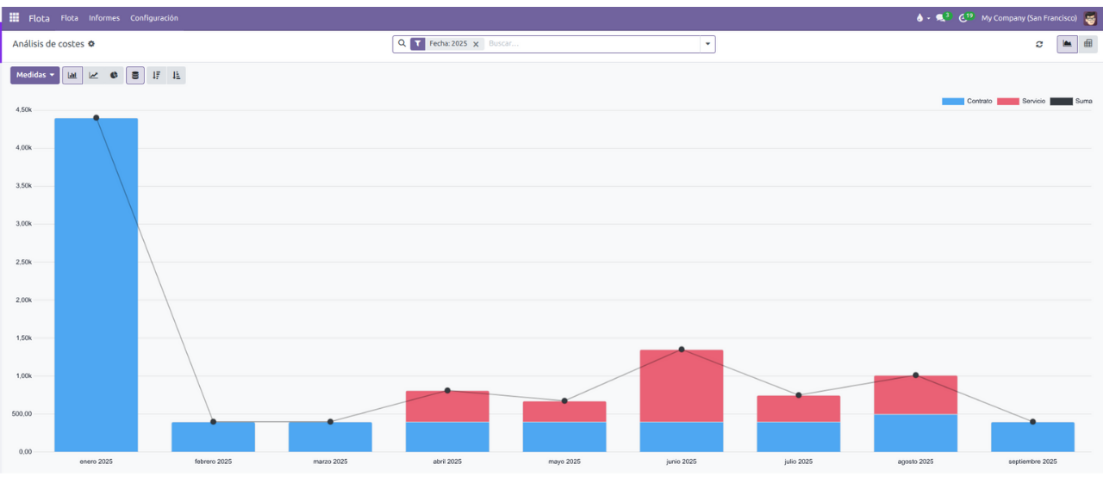Switch to bar chart mode

click(72, 76)
